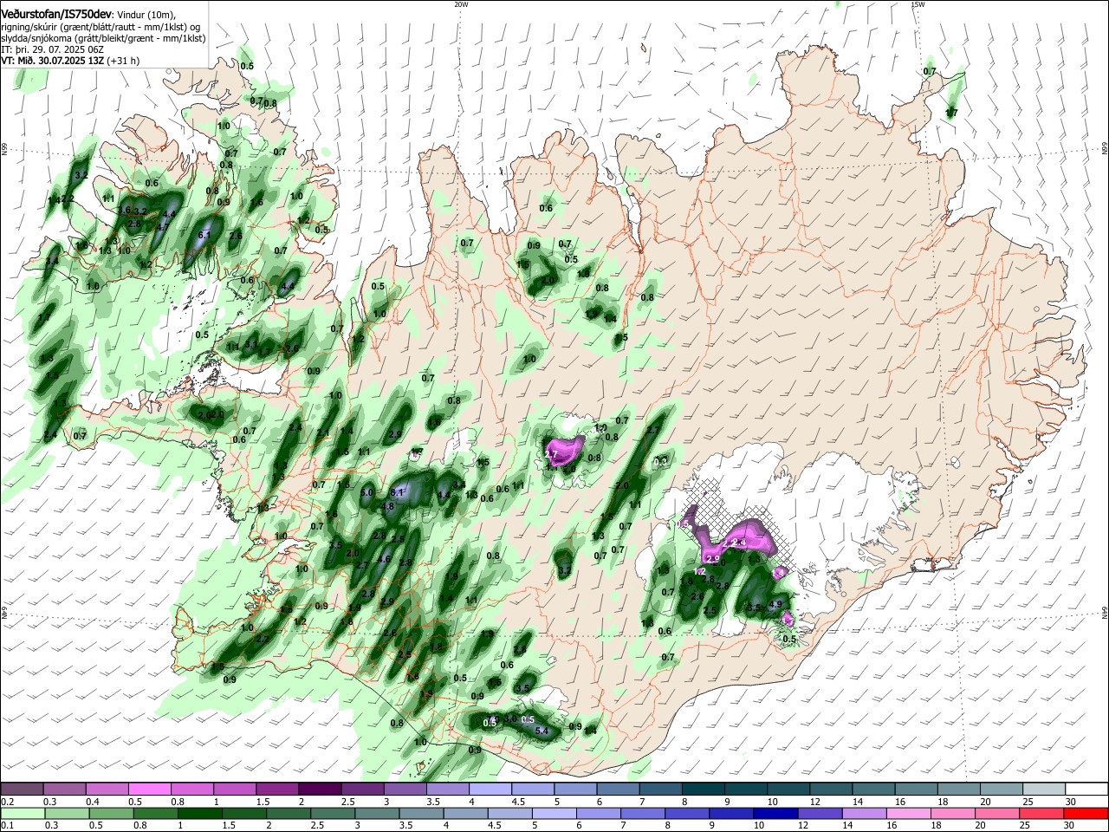This screenshot has height=832, width=1109.
Task: Click the bright red swatch ending the lower legend row
Action: [1086, 813]
